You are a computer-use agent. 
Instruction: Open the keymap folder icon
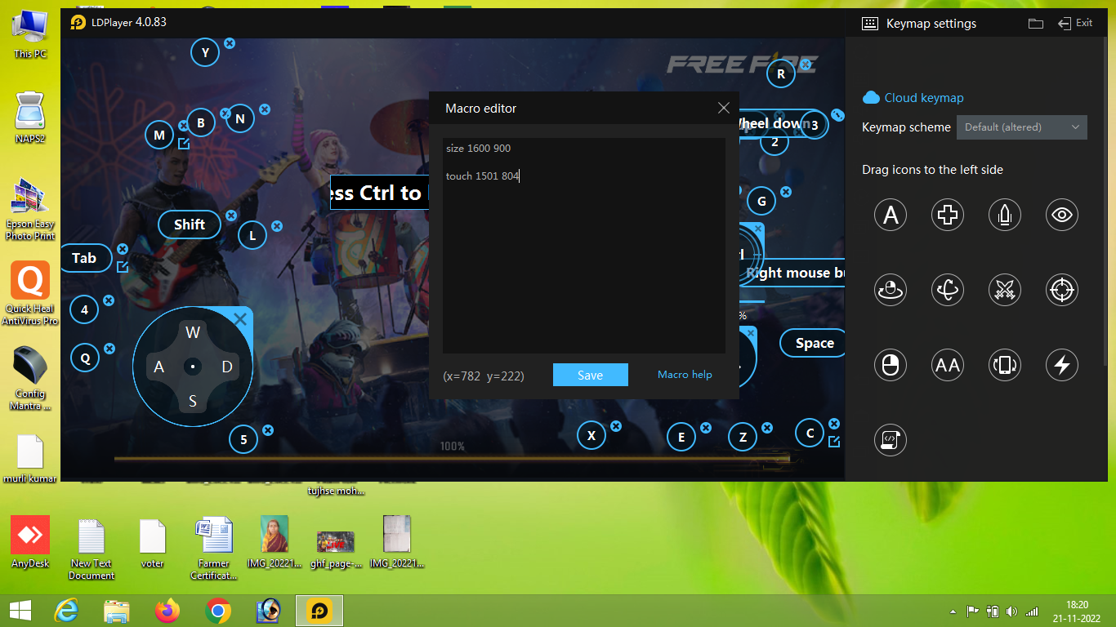1036,24
